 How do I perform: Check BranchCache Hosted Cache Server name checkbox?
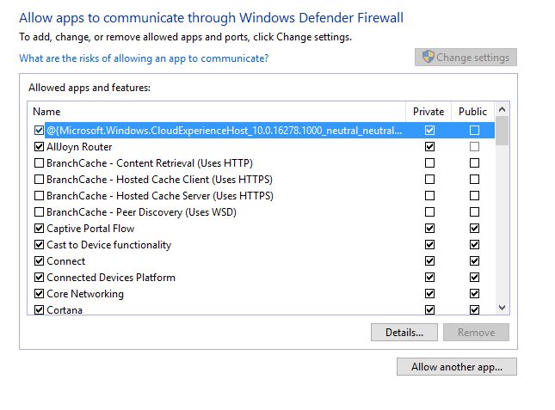tap(39, 195)
